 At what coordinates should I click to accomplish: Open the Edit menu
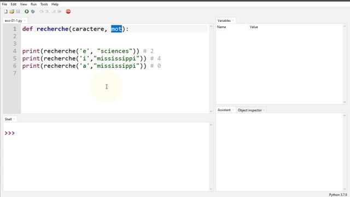point(13,4)
